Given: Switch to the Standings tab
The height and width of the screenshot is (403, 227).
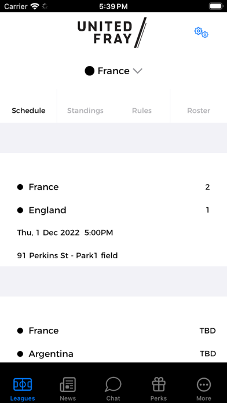Looking at the screenshot, I should point(85,111).
